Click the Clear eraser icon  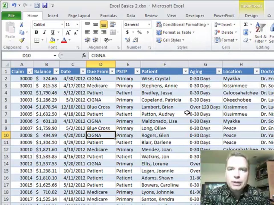(x=246, y=40)
